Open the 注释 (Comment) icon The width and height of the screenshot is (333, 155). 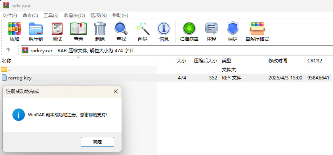click(x=211, y=29)
